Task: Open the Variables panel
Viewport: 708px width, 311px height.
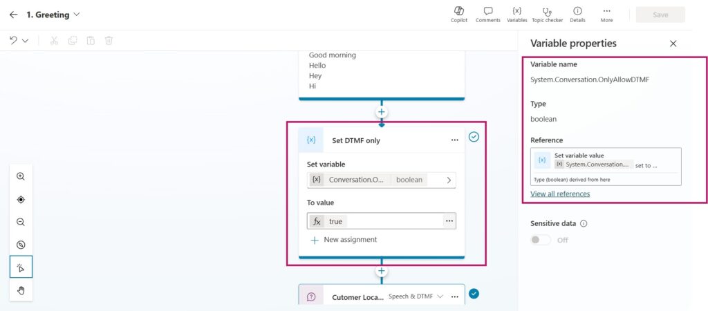Action: (516, 14)
